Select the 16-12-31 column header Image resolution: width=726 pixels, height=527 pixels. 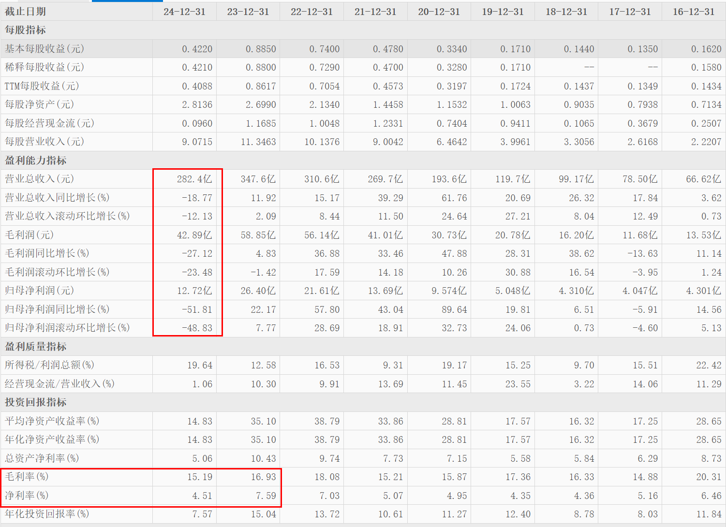coord(694,12)
